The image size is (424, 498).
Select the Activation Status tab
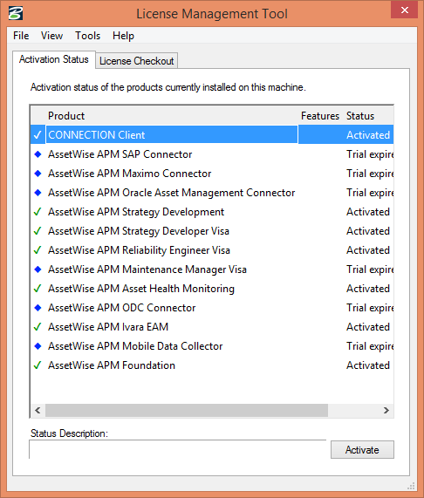click(54, 59)
